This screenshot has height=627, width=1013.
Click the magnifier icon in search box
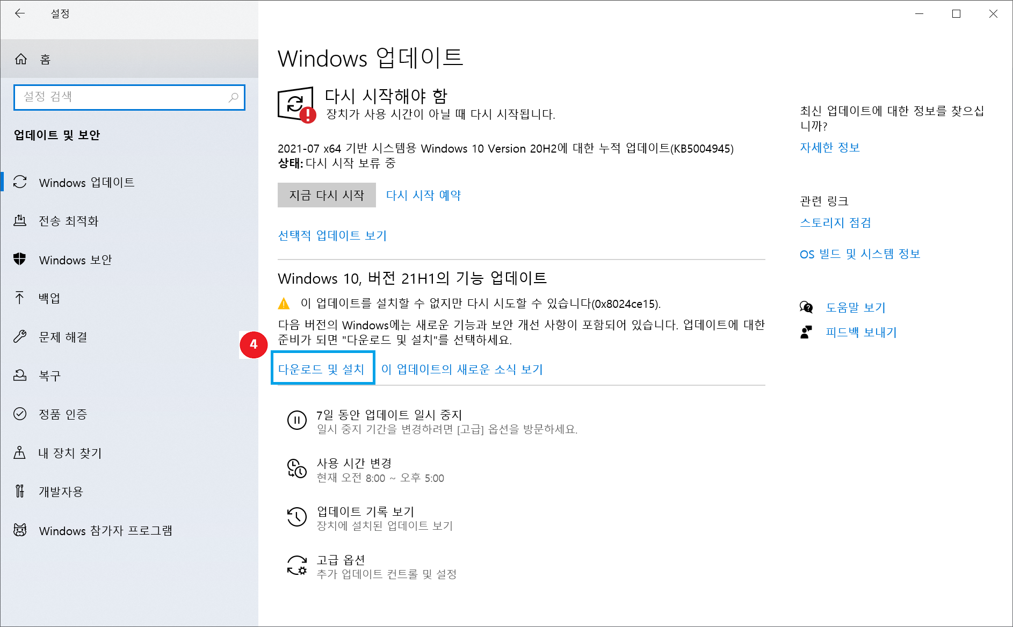[233, 97]
